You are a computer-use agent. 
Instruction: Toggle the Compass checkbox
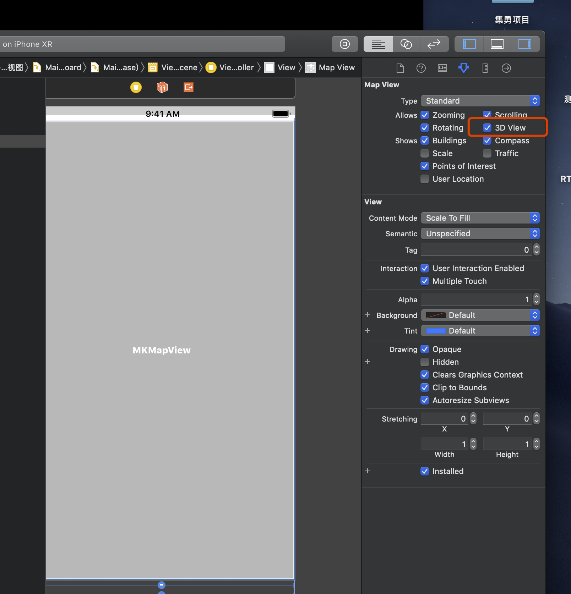487,141
